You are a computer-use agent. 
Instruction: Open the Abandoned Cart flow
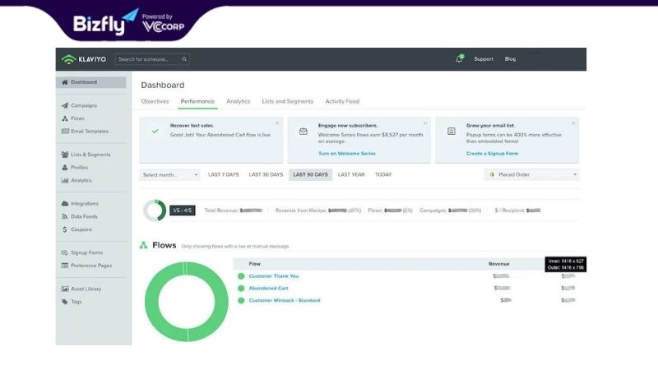click(x=269, y=289)
